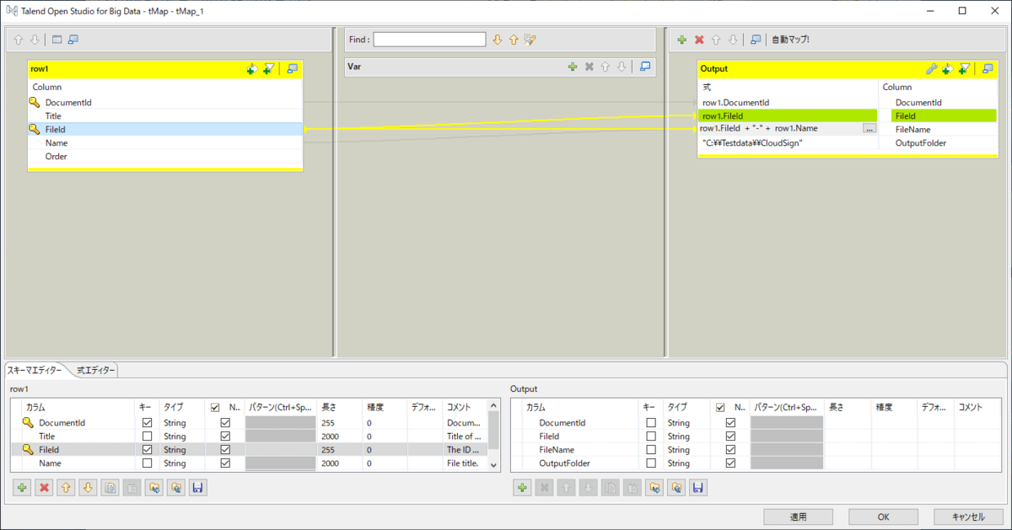Toggle key checkbox for DocumentId in row1
The width and height of the screenshot is (1012, 530).
tap(148, 422)
